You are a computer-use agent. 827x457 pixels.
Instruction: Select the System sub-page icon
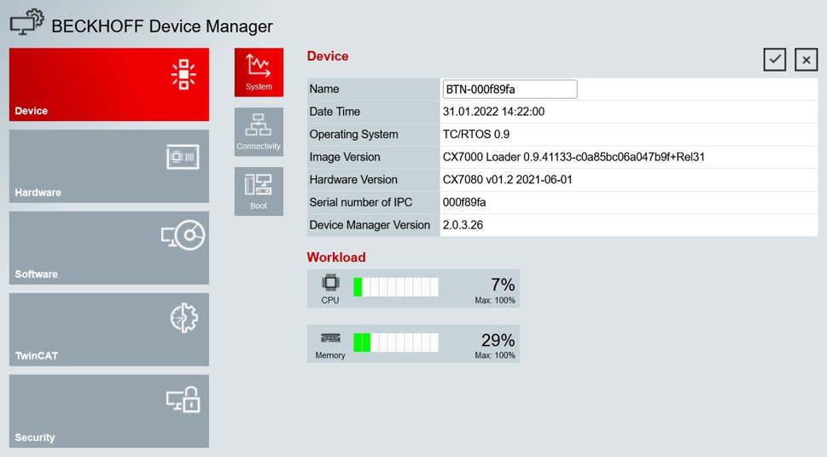click(259, 72)
